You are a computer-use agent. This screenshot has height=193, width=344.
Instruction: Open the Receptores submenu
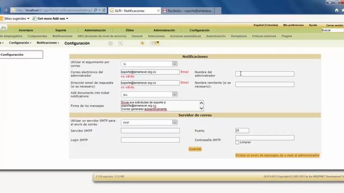(239, 36)
